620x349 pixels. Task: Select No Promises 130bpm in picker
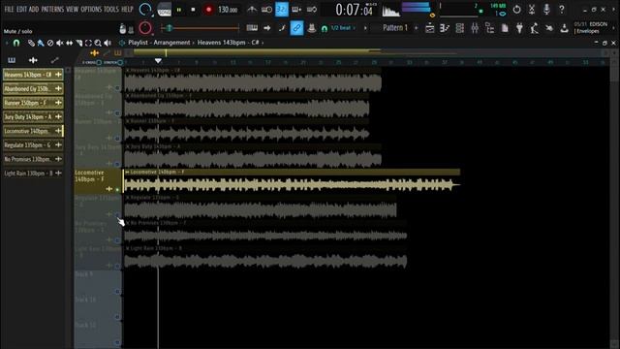(33, 159)
